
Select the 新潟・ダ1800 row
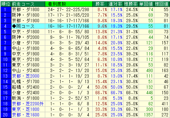[x=85, y=98]
